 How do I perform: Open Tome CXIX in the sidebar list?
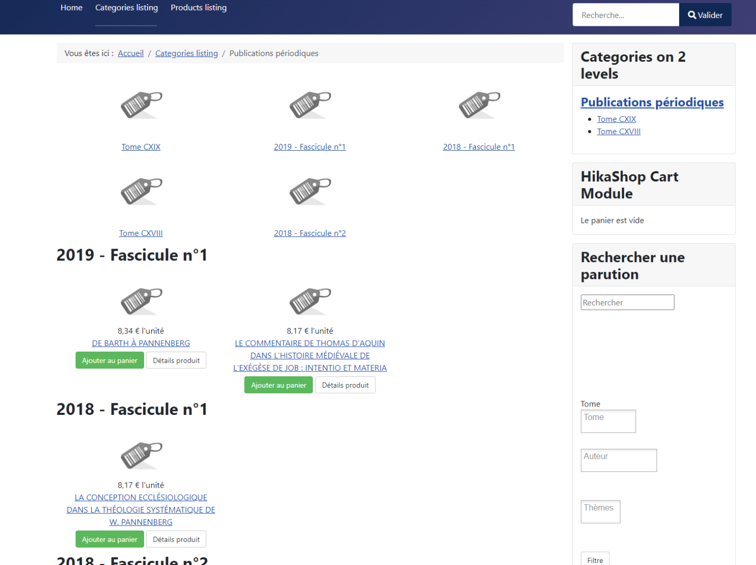click(x=617, y=119)
